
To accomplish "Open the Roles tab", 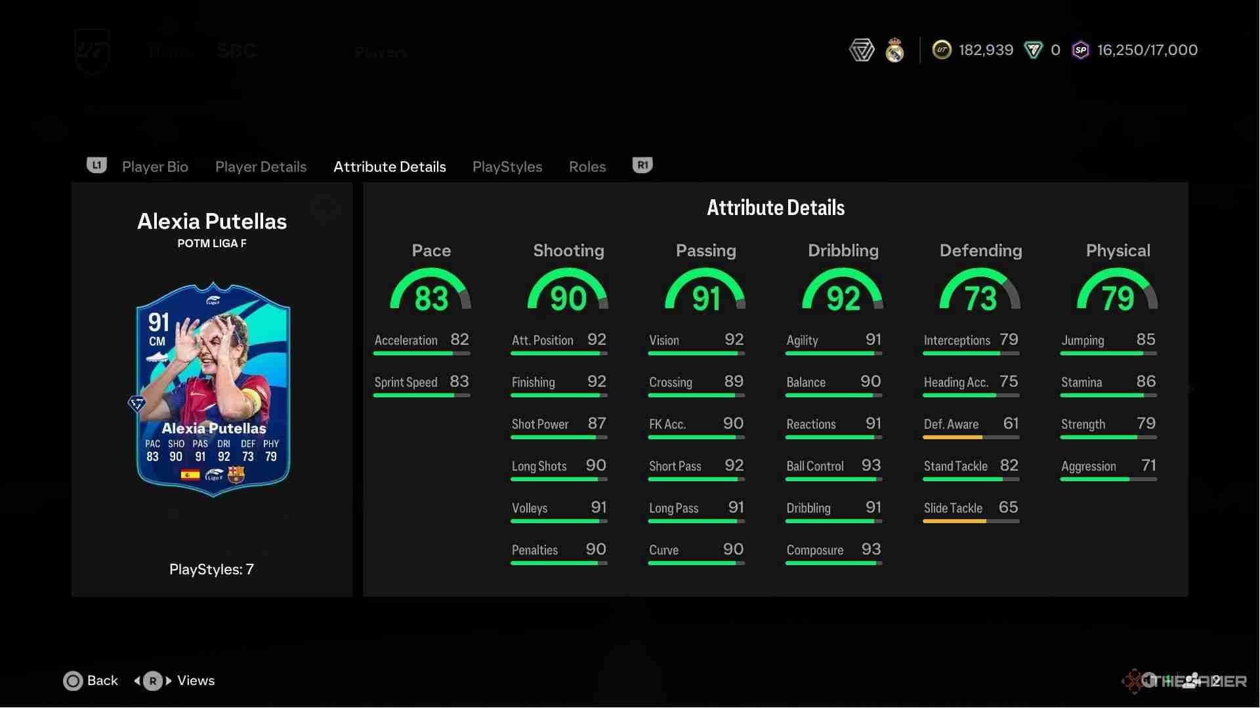I will [587, 165].
